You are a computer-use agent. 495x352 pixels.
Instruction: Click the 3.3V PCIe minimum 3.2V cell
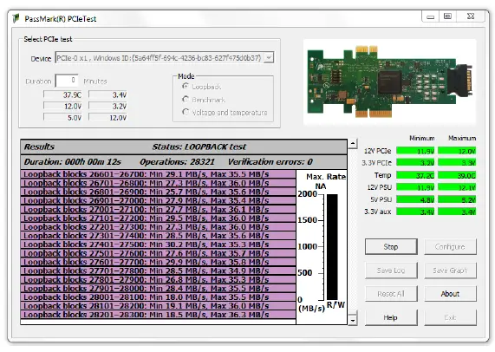coord(415,163)
